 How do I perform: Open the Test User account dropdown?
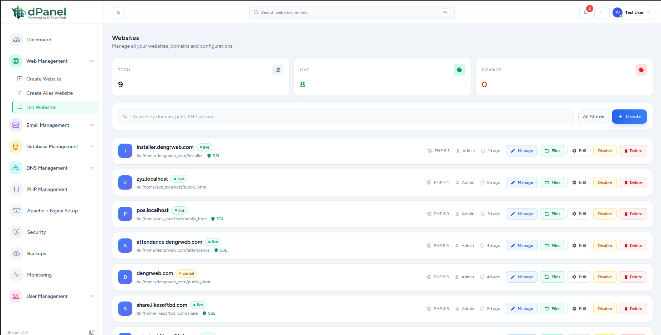(631, 12)
